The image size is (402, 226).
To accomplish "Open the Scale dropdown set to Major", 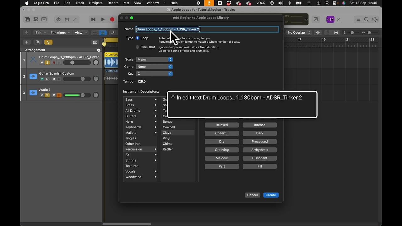I will [154, 59].
